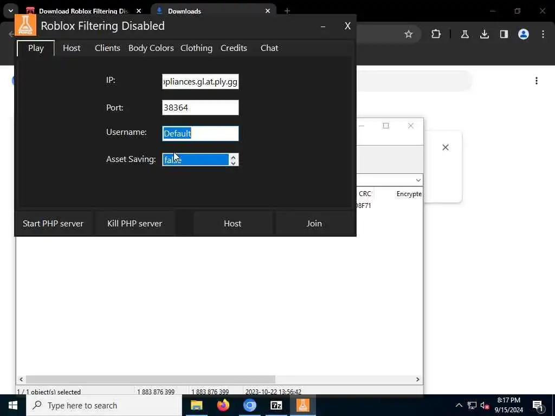The image size is (555, 416).
Task: Open the Chat tab
Action: (269, 48)
